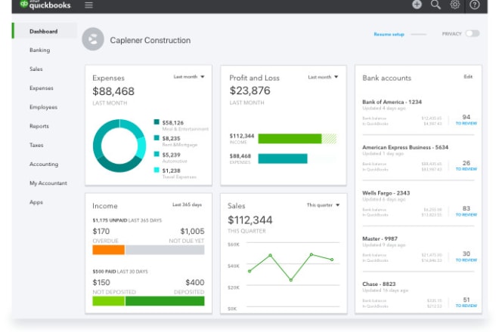Click the Meal & Entertainment legend swatch
499x332 pixels.
157,122
